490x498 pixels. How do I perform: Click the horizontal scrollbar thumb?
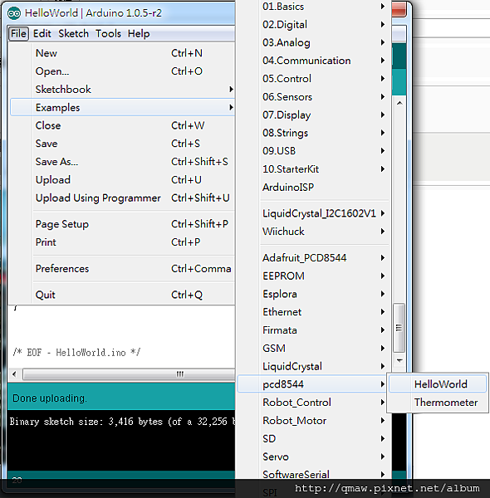click(x=129, y=374)
